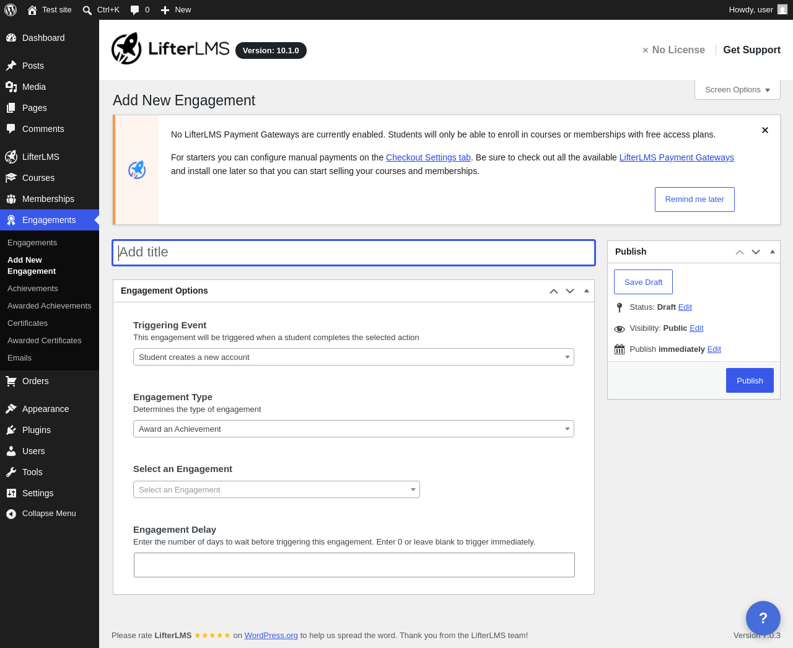Image resolution: width=793 pixels, height=648 pixels.
Task: Click the Settings sliders icon
Action: click(x=11, y=493)
